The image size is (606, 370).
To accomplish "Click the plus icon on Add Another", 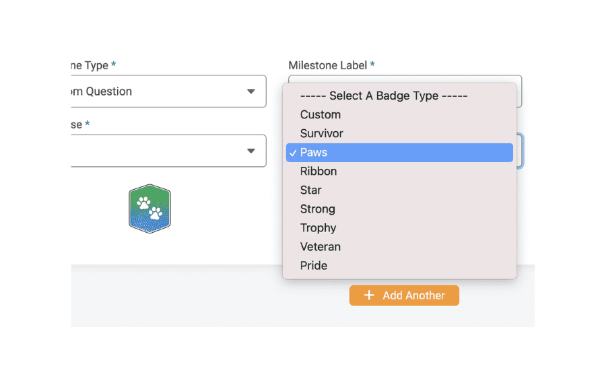I will point(369,295).
